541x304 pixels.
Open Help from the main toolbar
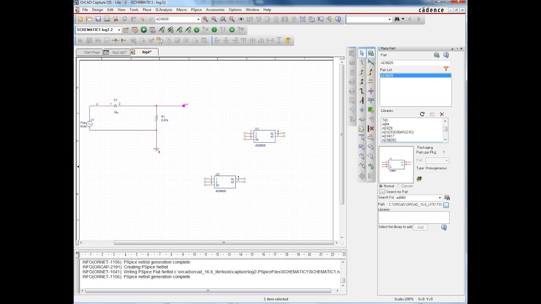click(338, 19)
